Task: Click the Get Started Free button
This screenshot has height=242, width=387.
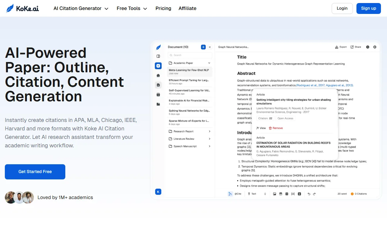Action: point(35,172)
